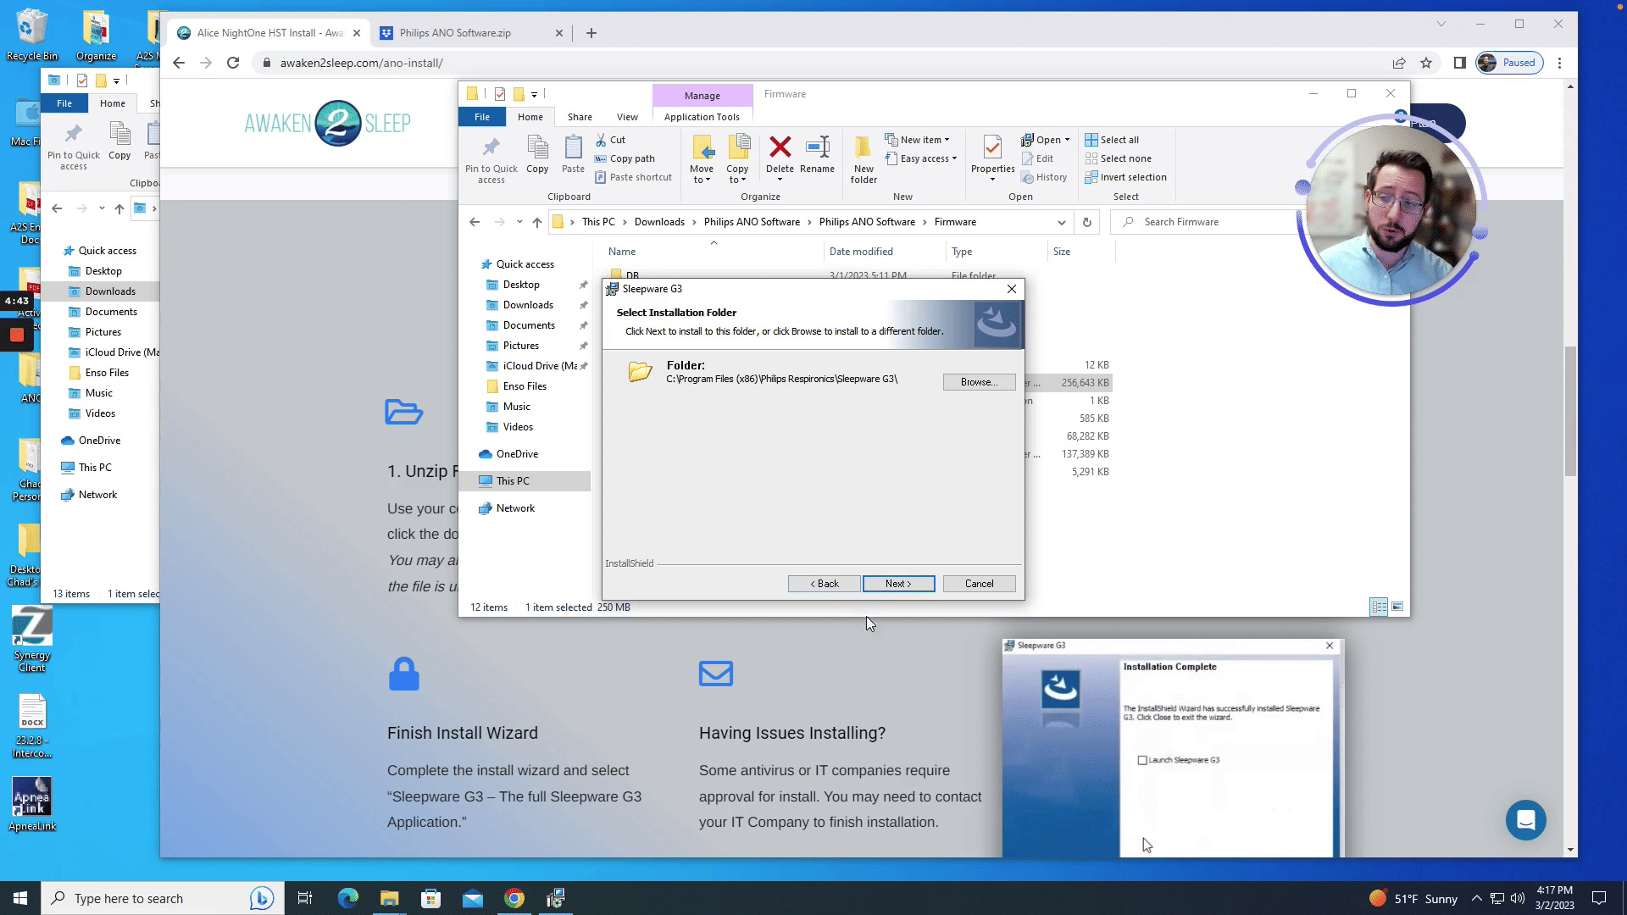Open the Easy access dropdown

coord(927,158)
